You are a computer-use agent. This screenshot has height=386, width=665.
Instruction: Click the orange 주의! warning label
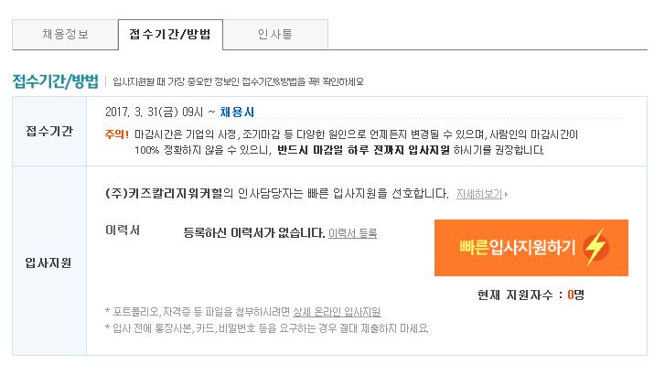pos(117,134)
